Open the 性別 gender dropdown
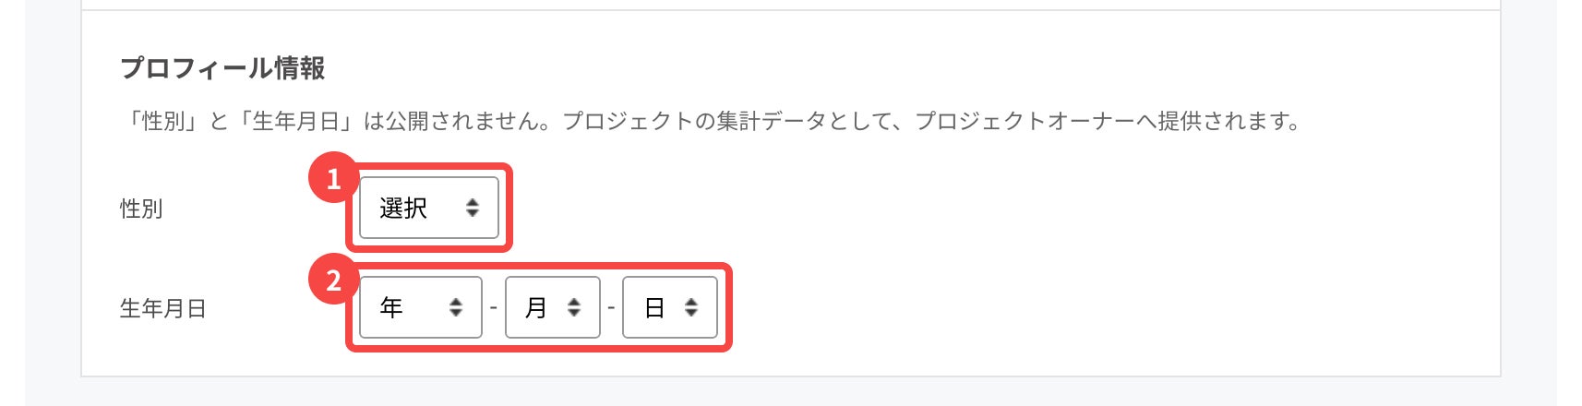The width and height of the screenshot is (1582, 406). pos(428,209)
